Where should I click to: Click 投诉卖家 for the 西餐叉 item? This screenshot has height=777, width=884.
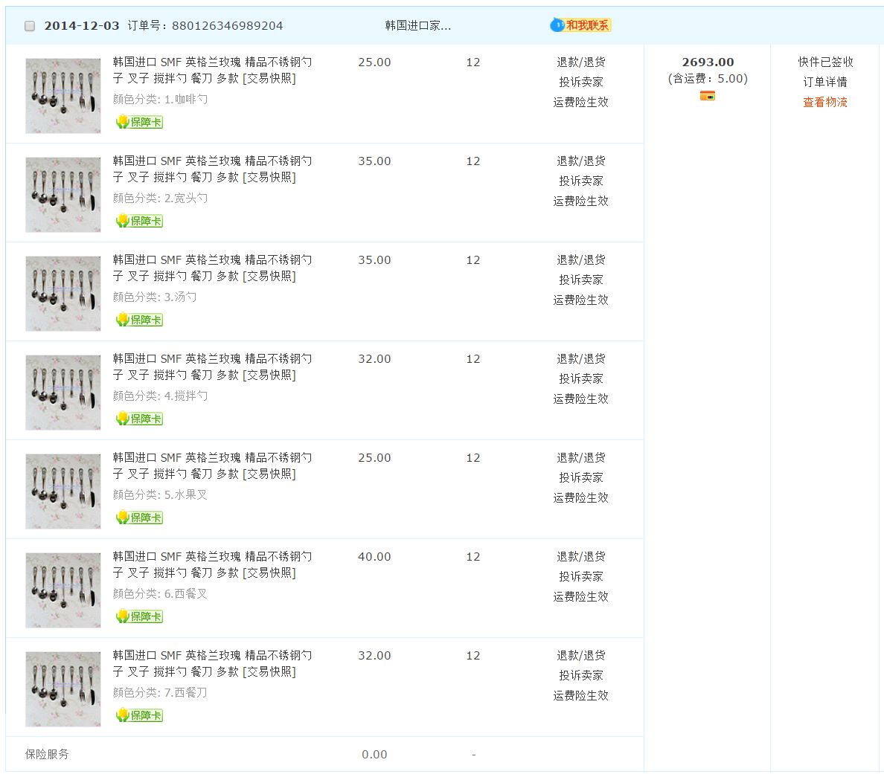tap(580, 576)
